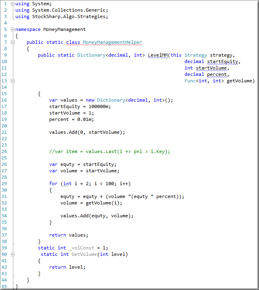Viewport: 259px width, 290px height.
Task: Select the Strategy type in the parameter list
Action: 195,55
